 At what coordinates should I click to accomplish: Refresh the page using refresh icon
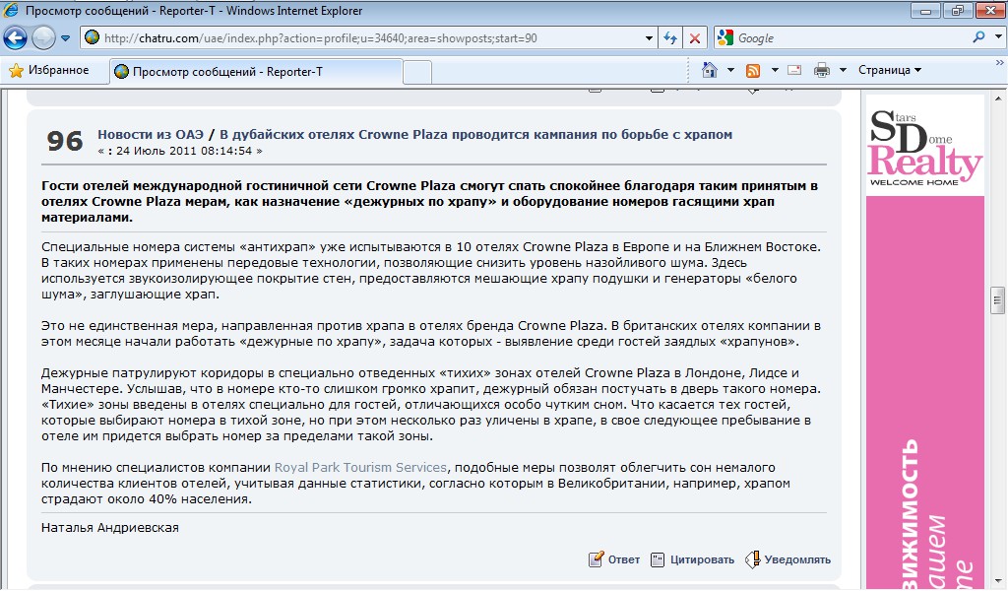coord(670,38)
